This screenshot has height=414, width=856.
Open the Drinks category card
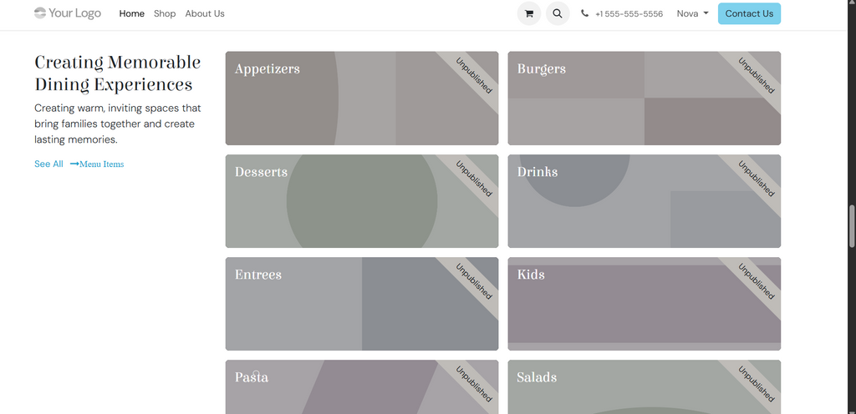coord(645,201)
